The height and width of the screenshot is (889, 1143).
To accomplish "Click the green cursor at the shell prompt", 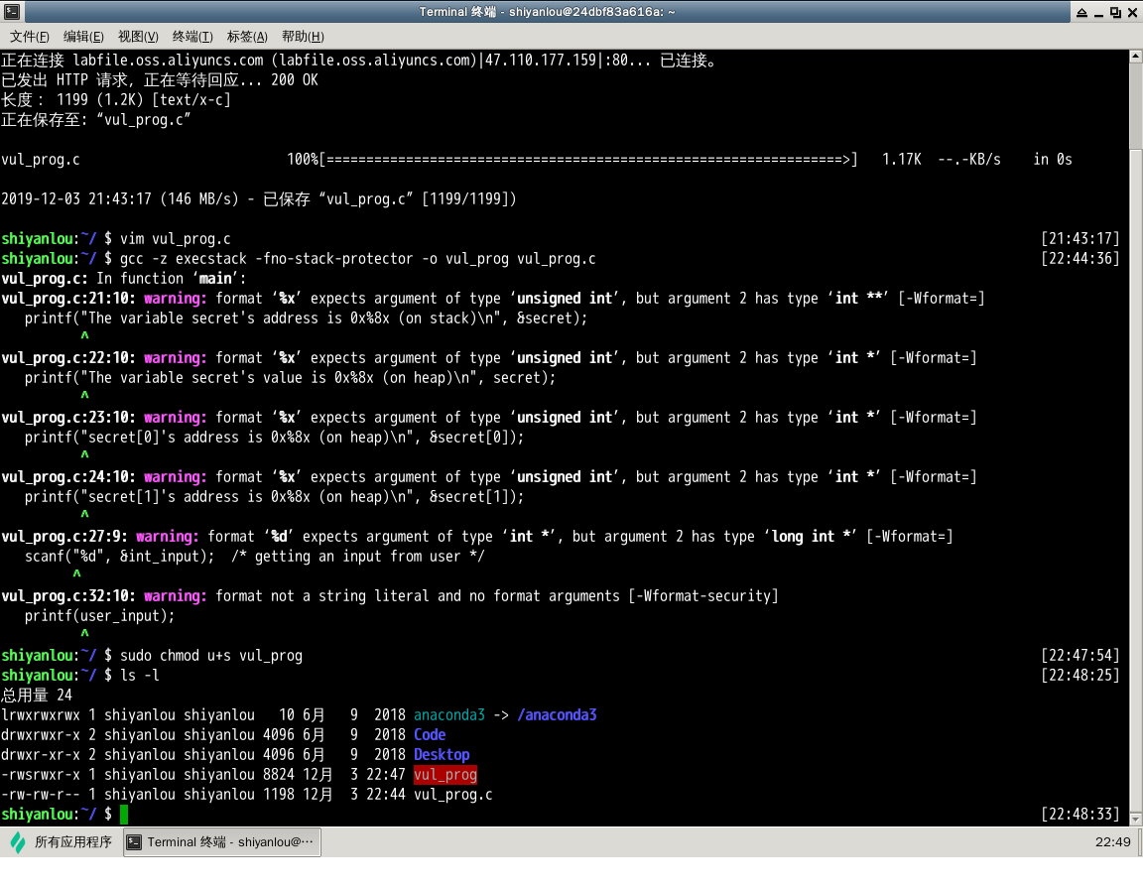I will pos(124,815).
